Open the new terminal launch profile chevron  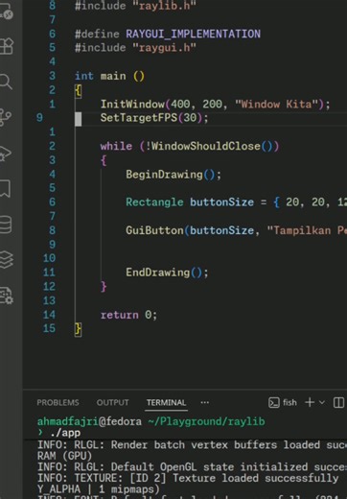pyautogui.click(x=322, y=402)
